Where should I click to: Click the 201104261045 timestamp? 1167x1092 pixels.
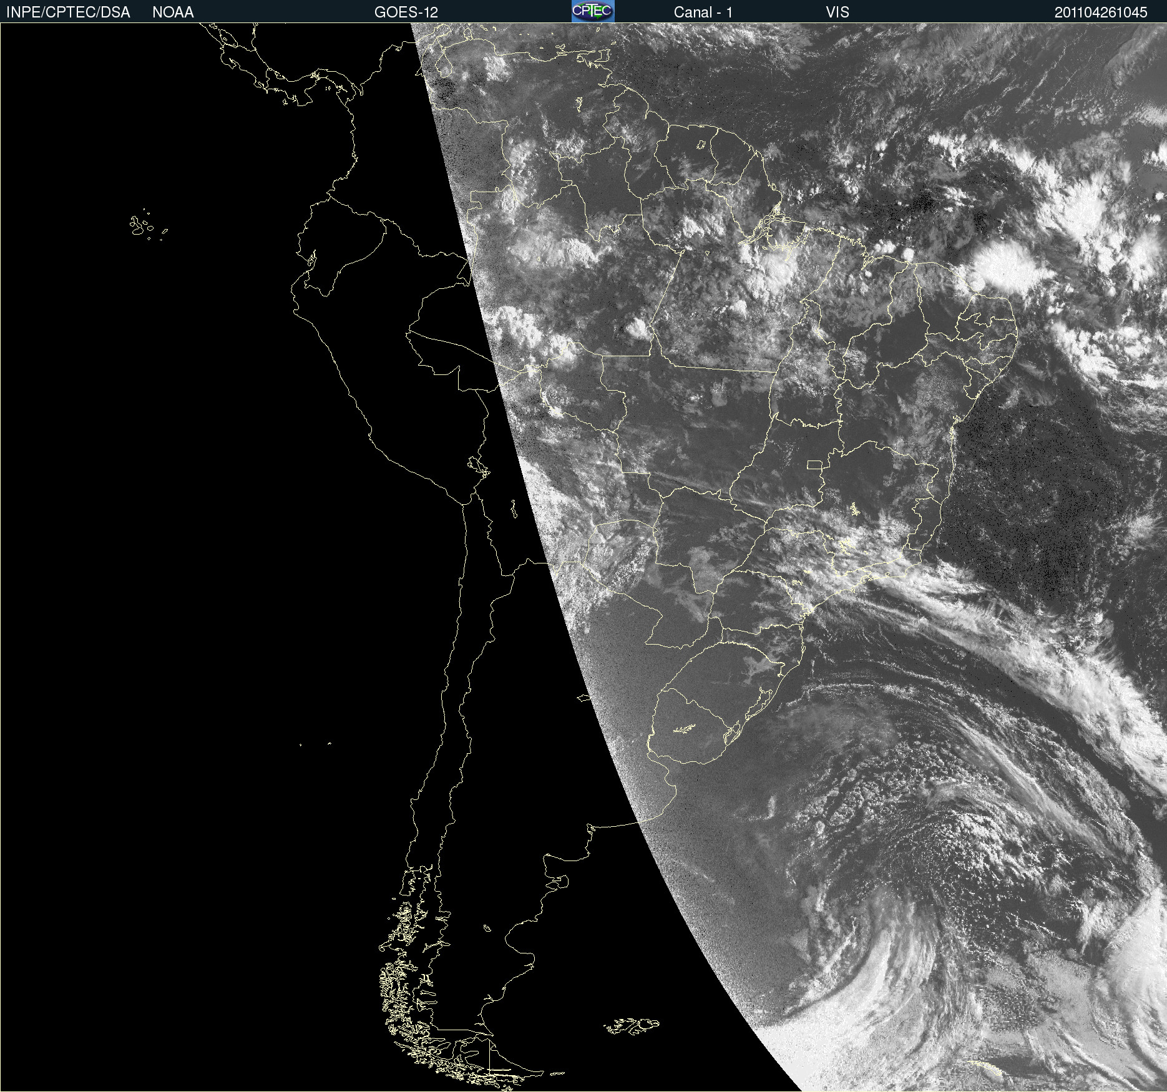1101,12
